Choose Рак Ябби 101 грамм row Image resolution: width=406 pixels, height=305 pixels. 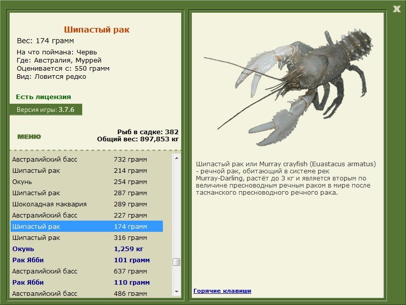pyautogui.click(x=87, y=260)
